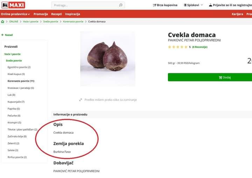Select the Pečurke category
Image resolution: width=252 pixels, height=178 pixels.
coord(14,116)
